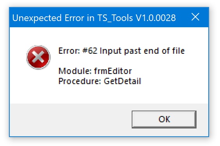Click the '#62' error number

point(90,51)
